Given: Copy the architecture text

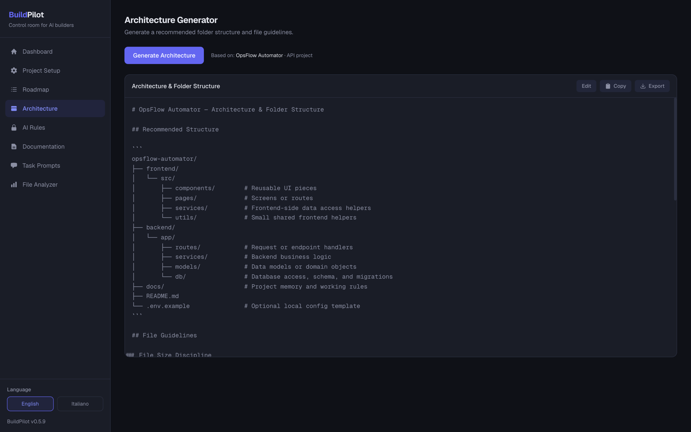Looking at the screenshot, I should (615, 86).
